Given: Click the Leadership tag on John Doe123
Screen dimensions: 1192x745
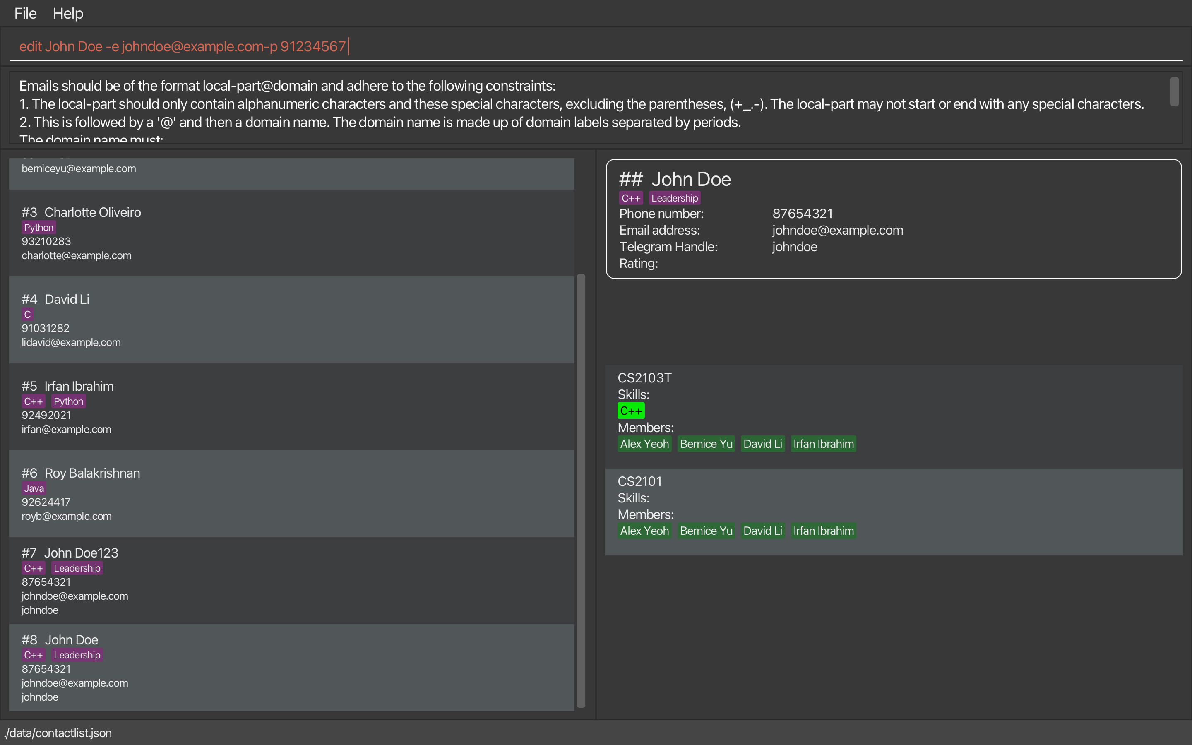Looking at the screenshot, I should coord(77,567).
